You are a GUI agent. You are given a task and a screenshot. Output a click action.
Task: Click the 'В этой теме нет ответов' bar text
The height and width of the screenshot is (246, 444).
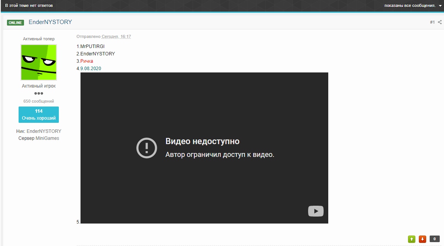(x=29, y=6)
